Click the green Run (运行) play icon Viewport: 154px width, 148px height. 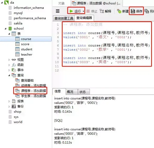point(71,11)
